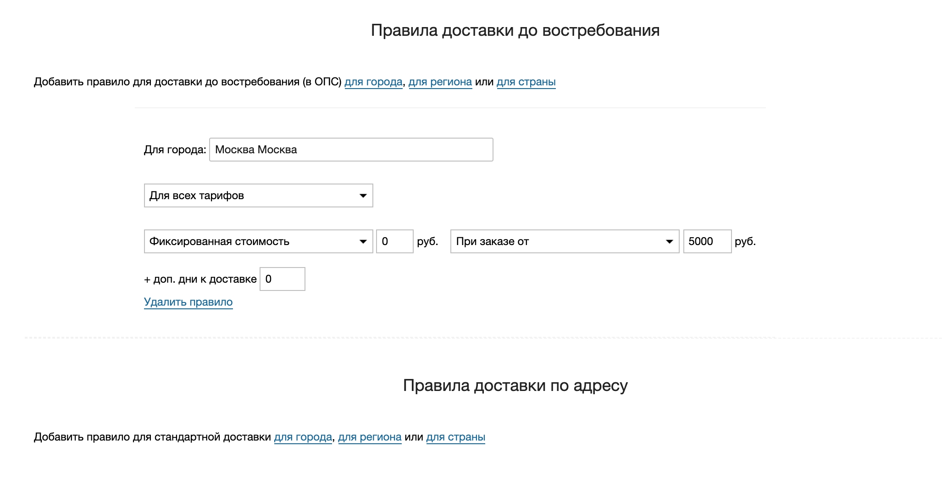Screen dimensions: 942x491
Task: Add standard delivery rule 'для города'
Action: pyautogui.click(x=303, y=437)
